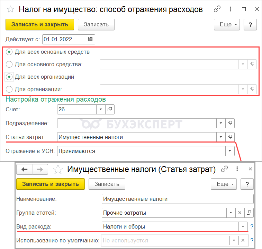Screen dimensions: 262x249
Task: Expand Отражение в УСН dropdown
Action: (230, 151)
